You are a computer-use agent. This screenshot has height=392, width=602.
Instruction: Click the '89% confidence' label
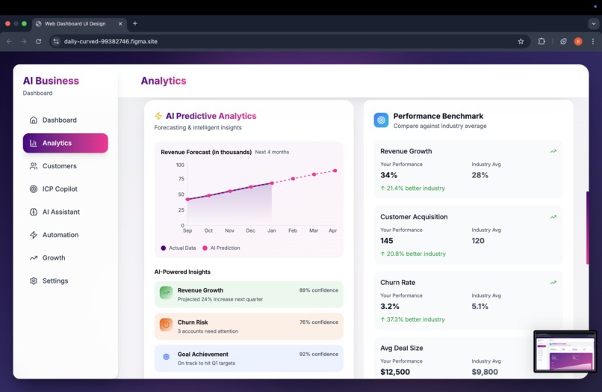point(319,290)
